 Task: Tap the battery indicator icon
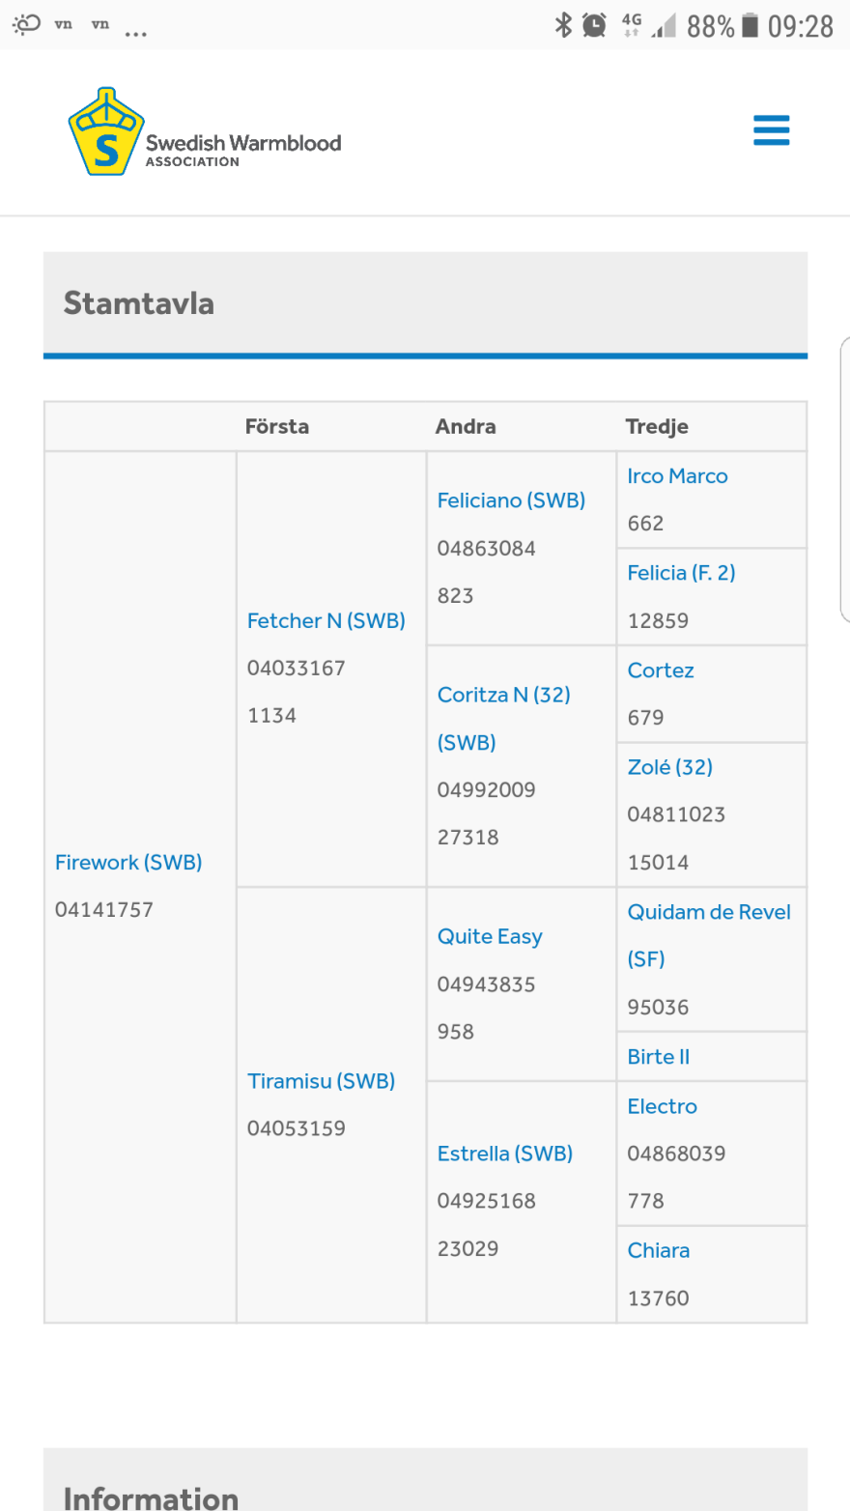click(x=751, y=25)
